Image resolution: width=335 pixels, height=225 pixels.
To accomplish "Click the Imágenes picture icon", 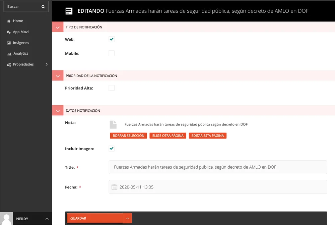I will (9, 43).
